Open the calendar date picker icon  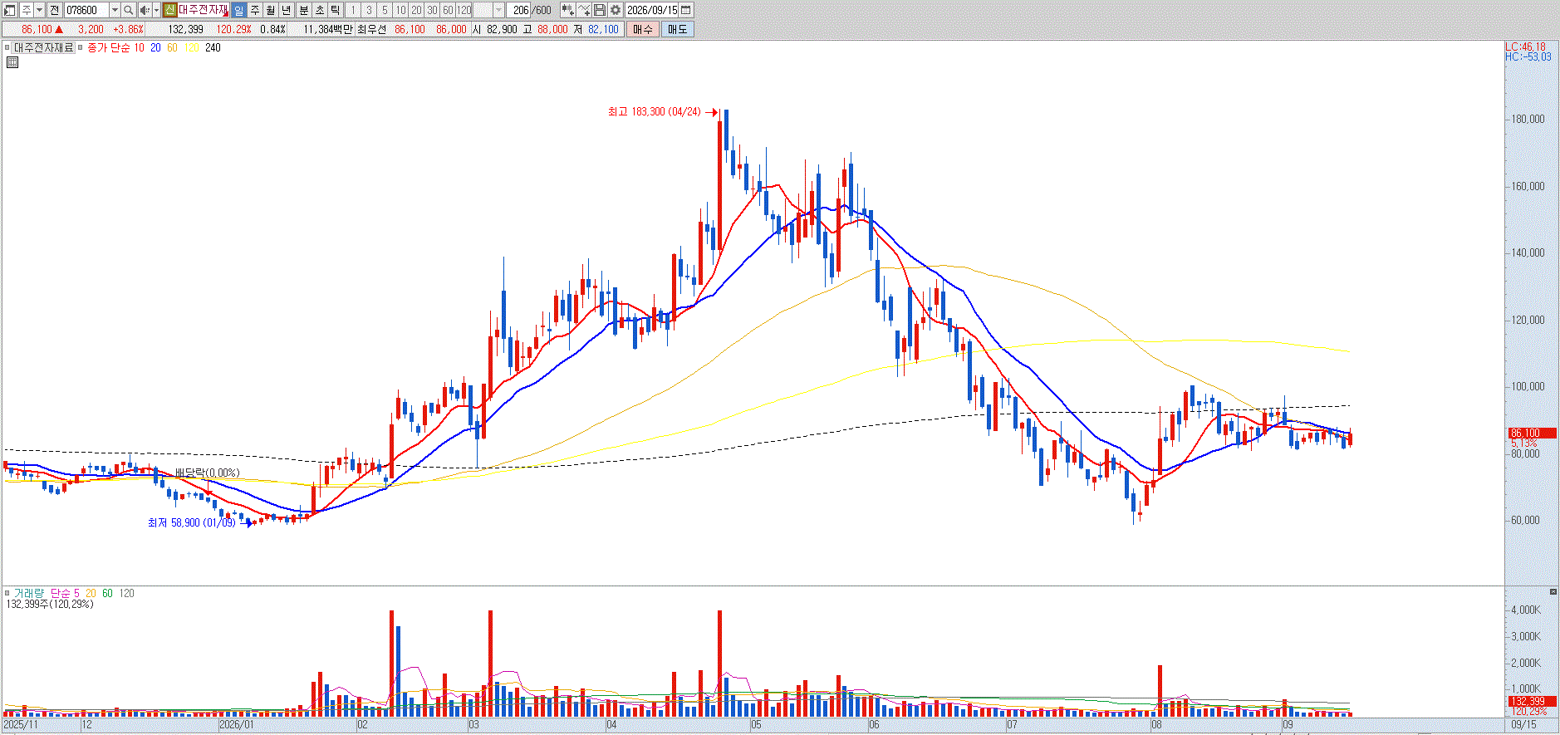(x=686, y=10)
